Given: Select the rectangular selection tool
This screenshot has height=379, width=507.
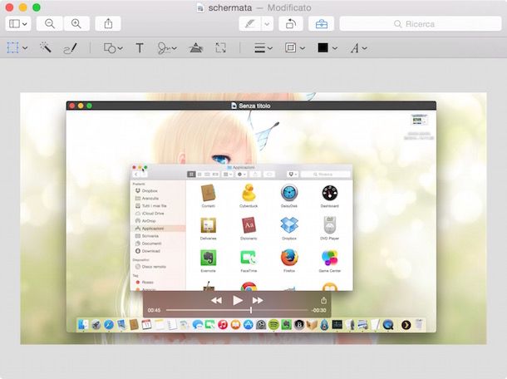Looking at the screenshot, I should (x=12, y=48).
